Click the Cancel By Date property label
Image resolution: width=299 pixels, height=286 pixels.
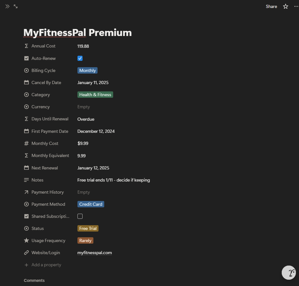(x=46, y=82)
